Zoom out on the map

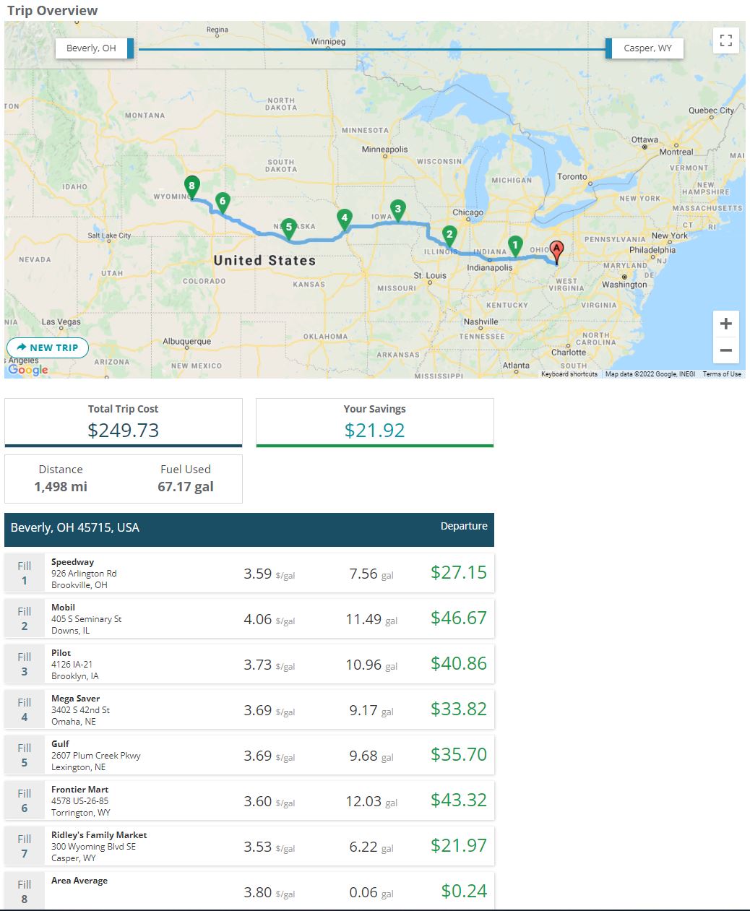pos(726,350)
